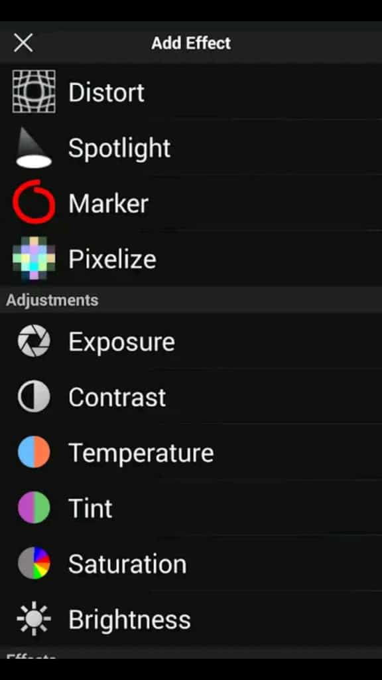Select Temperature from the adjustments list

coord(191,452)
